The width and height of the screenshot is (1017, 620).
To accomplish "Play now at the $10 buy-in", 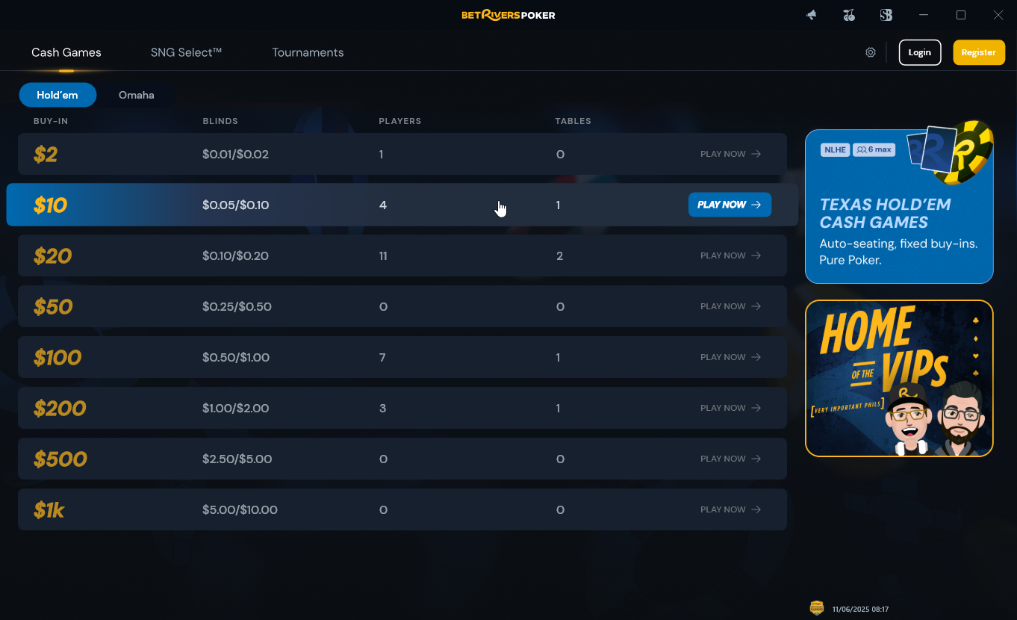I will [730, 205].
